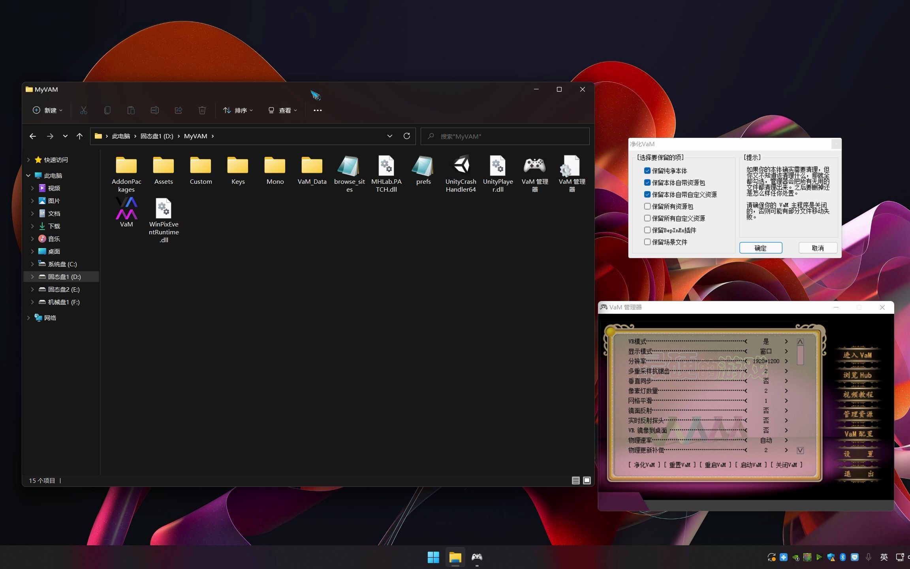Open the UnityCrashHandler64 executable
The image size is (910, 569).
tap(461, 166)
